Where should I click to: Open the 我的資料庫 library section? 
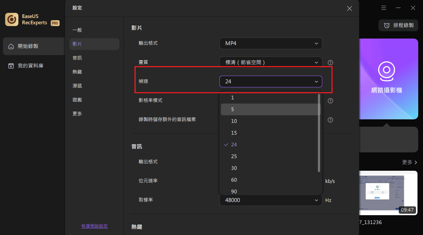point(26,66)
